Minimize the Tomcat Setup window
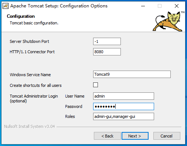The width and height of the screenshot is (187, 146). (143, 6)
